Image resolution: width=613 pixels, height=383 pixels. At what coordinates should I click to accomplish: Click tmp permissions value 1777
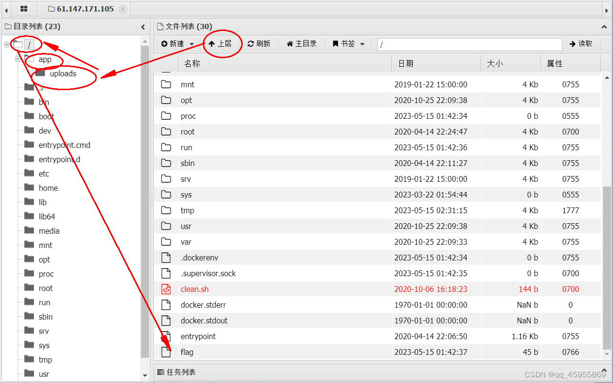[x=570, y=210]
